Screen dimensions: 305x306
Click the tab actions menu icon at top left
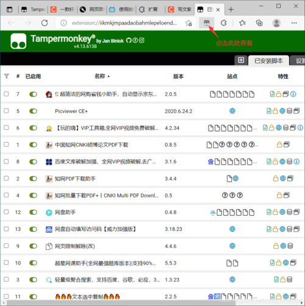[9, 9]
